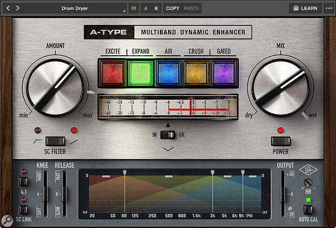Collapse panel with chevron below meter switch
The width and height of the screenshot is (336, 228).
click(x=167, y=148)
